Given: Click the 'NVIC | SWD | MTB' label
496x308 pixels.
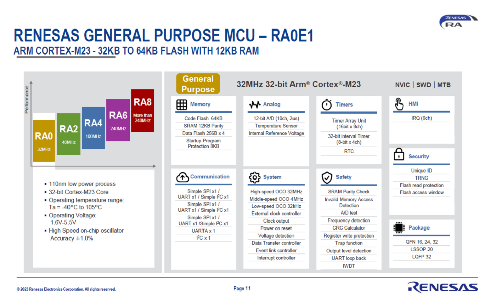Looking at the screenshot, I should click(x=423, y=85).
